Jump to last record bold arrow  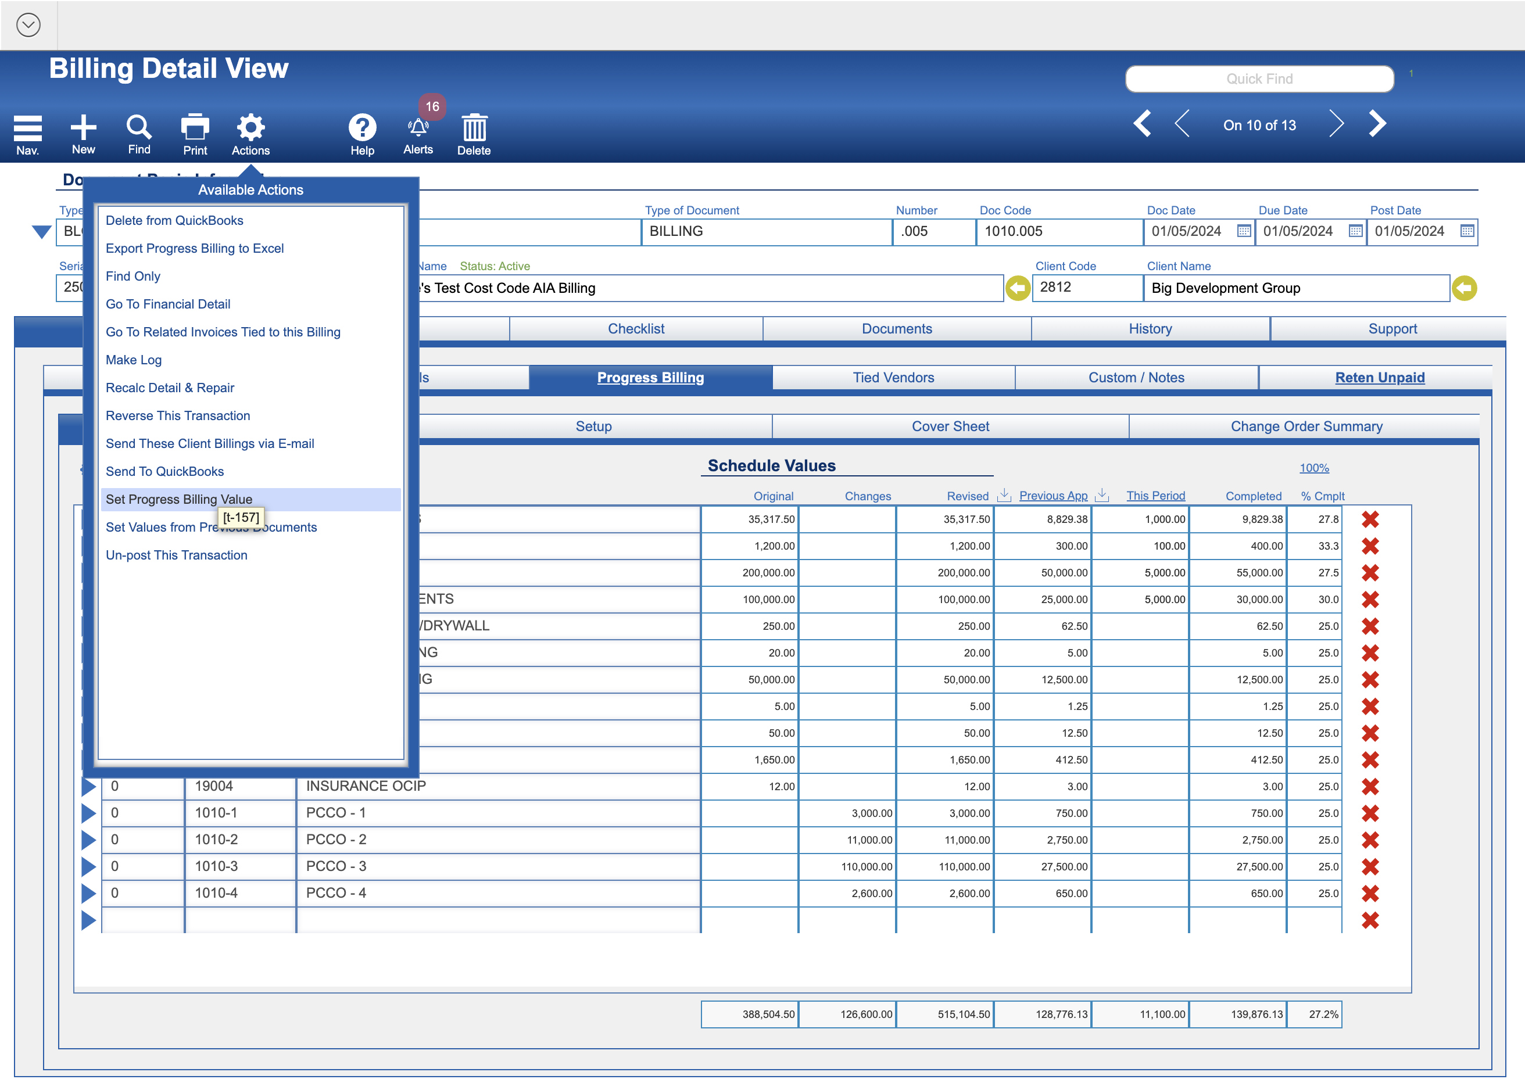(1377, 124)
